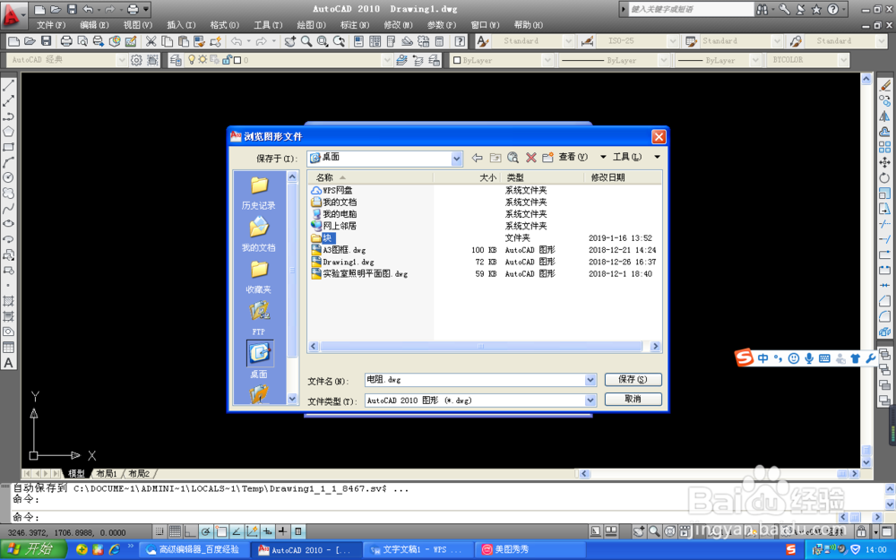Select the Multiline Text tool
This screenshot has width=896, height=560.
pyautogui.click(x=9, y=363)
